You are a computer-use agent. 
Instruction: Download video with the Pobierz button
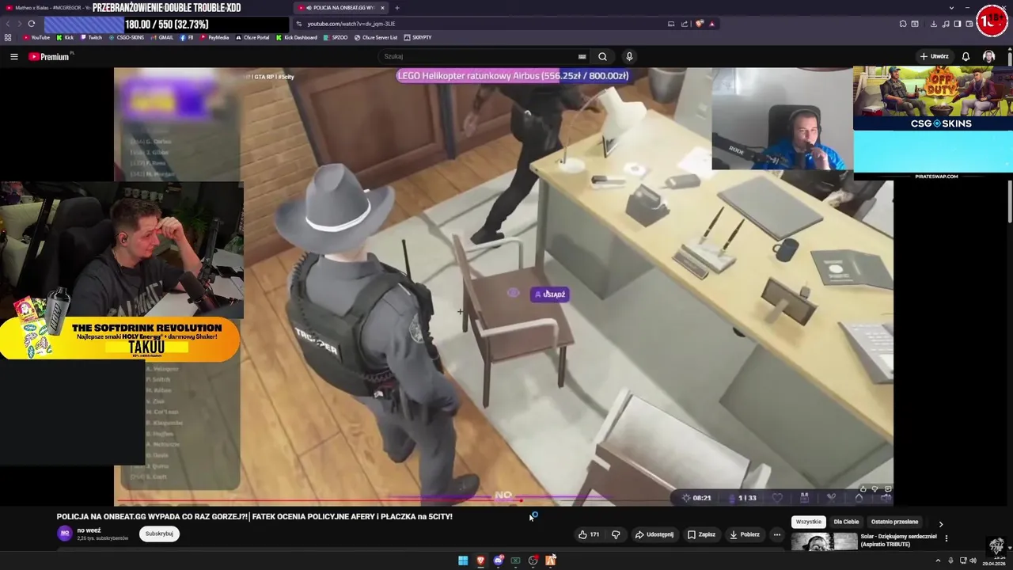[744, 534]
